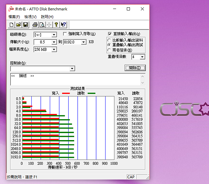Select the 比較輸入/輸出資料 radio button

tap(109, 40)
